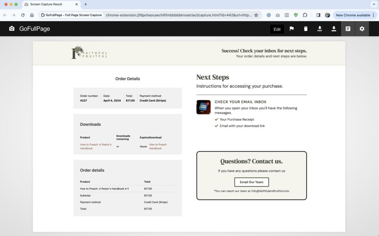The width and height of the screenshot is (379, 236).
Task: Download the capture as an image
Action: pos(334,29)
